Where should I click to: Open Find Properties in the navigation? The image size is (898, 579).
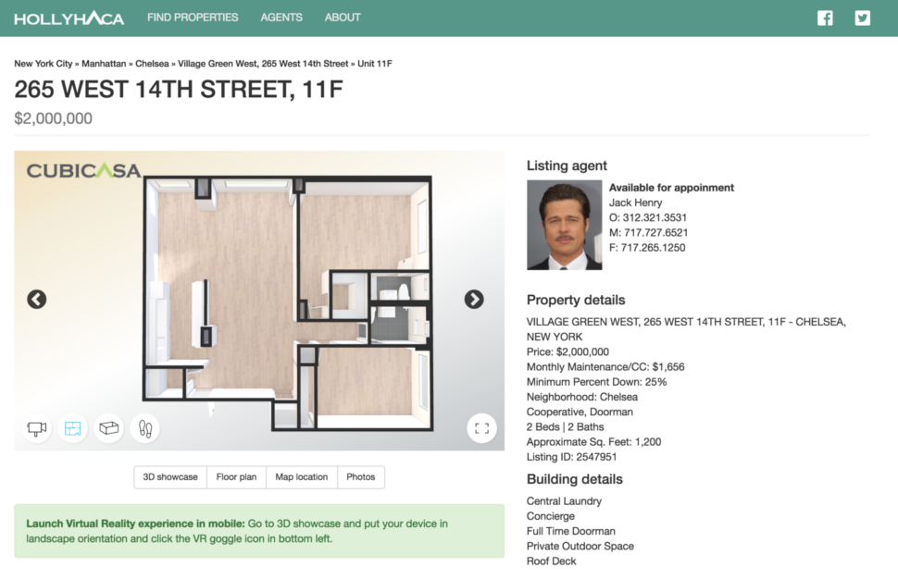[x=193, y=18]
